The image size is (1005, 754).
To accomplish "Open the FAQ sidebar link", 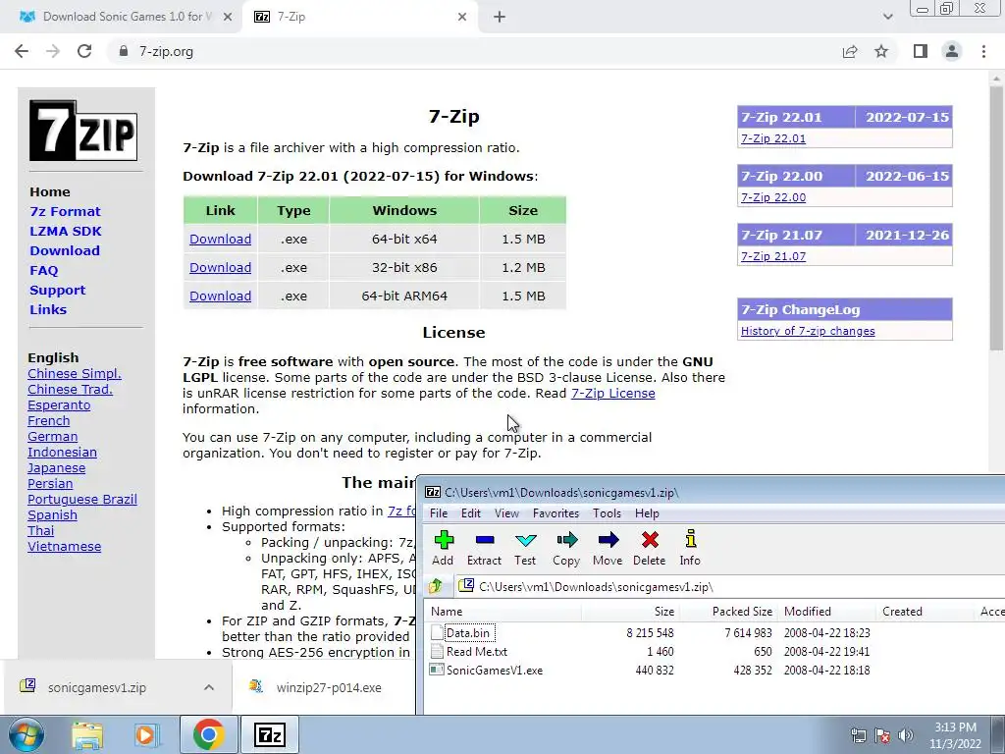I will point(43,271).
